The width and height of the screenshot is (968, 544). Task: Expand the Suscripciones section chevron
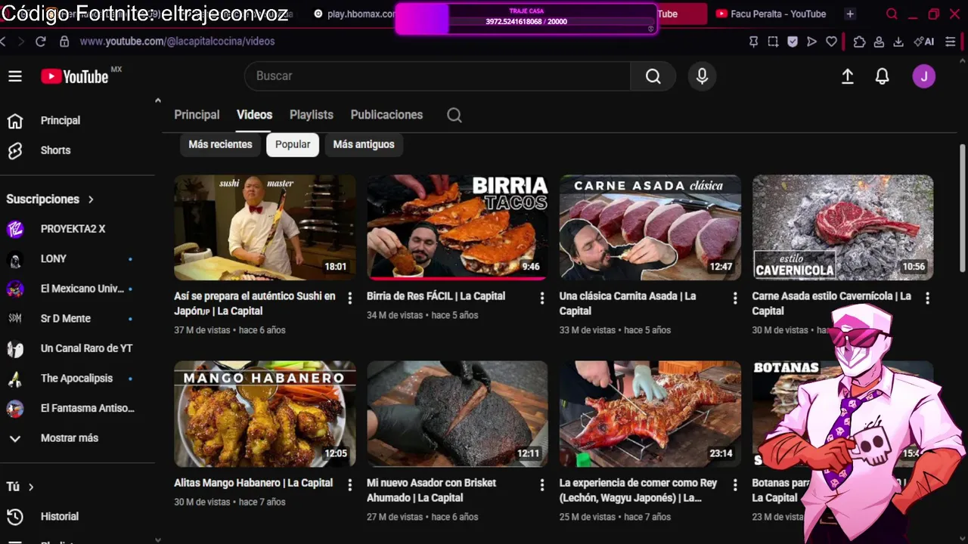tap(91, 199)
